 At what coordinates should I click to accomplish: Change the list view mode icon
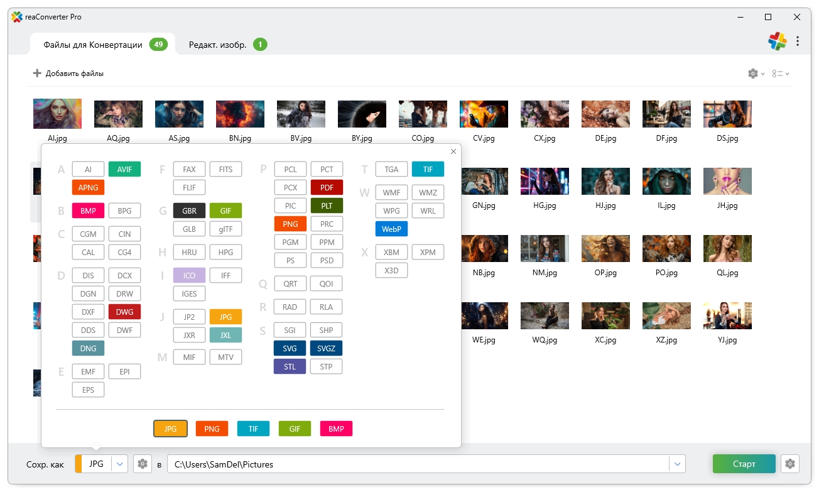[x=779, y=74]
